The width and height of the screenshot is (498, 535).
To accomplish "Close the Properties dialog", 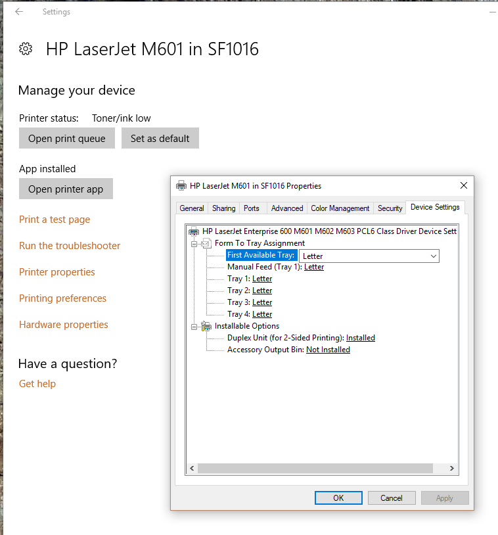I will (464, 185).
